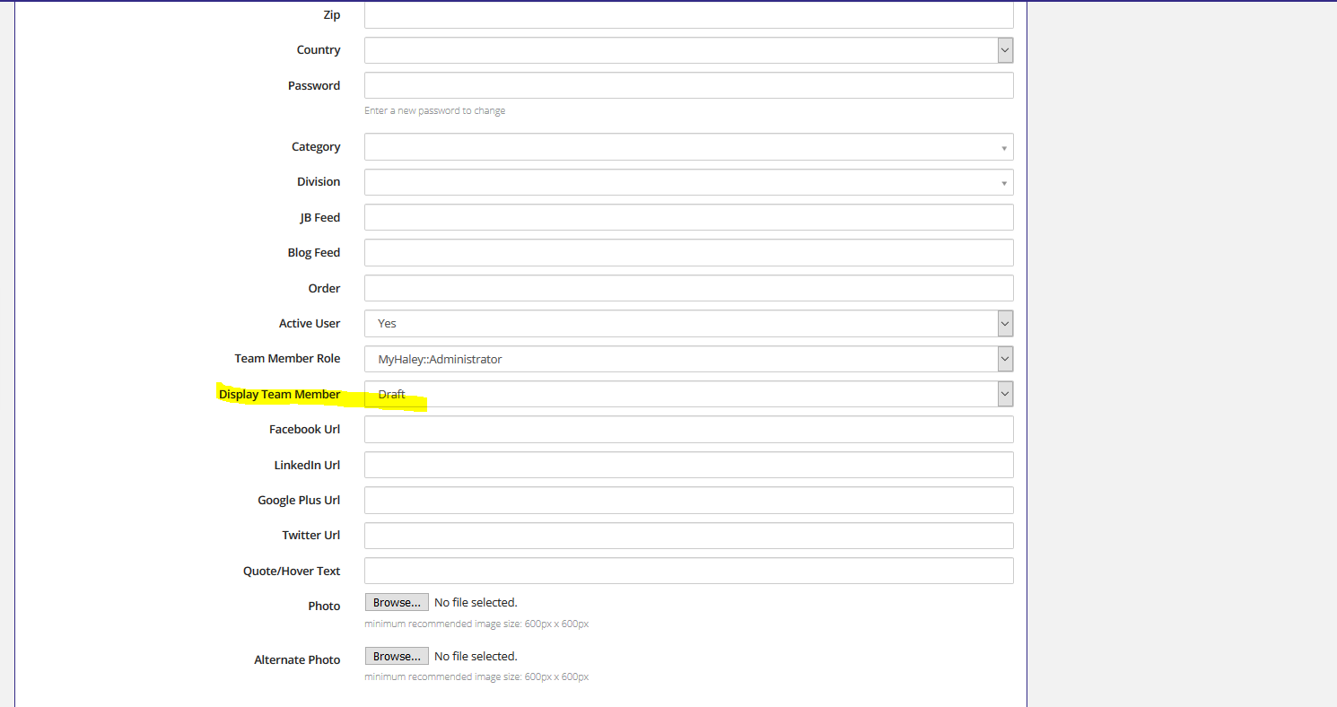Image resolution: width=1337 pixels, height=707 pixels.
Task: Click the Google Plus Url field
Action: 688,500
